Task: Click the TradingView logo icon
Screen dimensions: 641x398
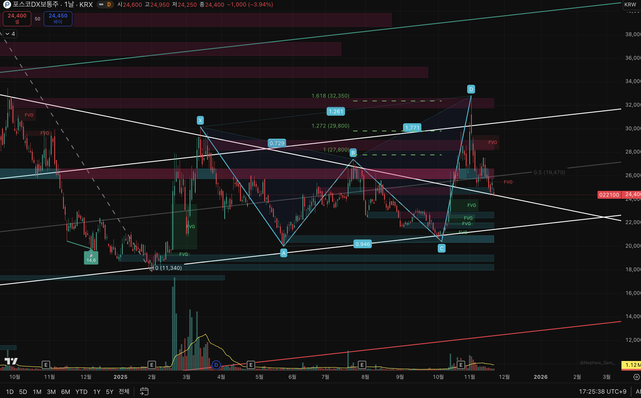Action: (x=11, y=361)
